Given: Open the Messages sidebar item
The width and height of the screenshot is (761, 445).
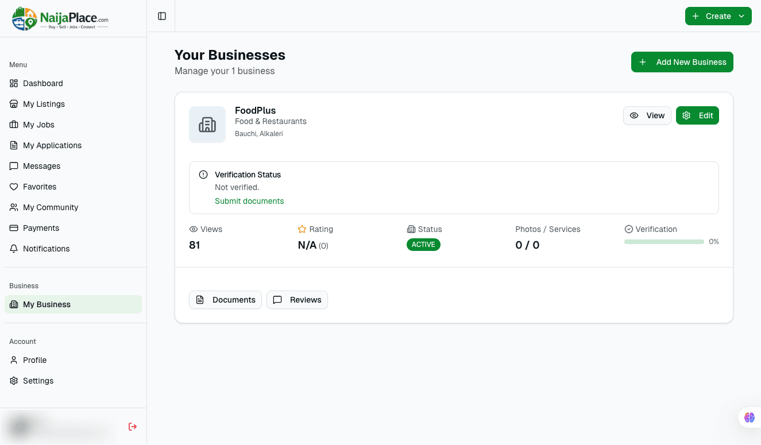Looking at the screenshot, I should (x=41, y=166).
